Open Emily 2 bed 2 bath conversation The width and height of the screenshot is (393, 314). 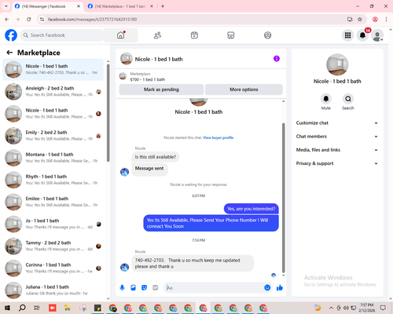[53, 136]
